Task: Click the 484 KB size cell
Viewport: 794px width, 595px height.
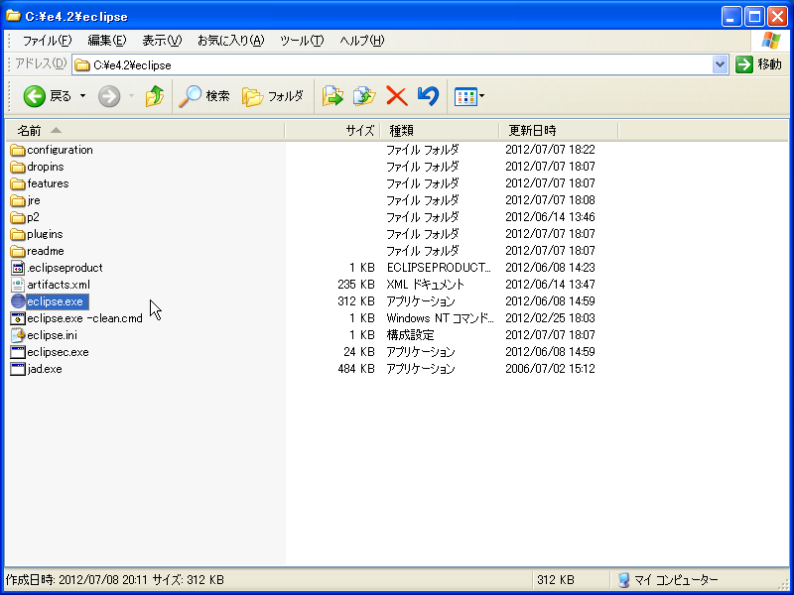Action: click(356, 369)
